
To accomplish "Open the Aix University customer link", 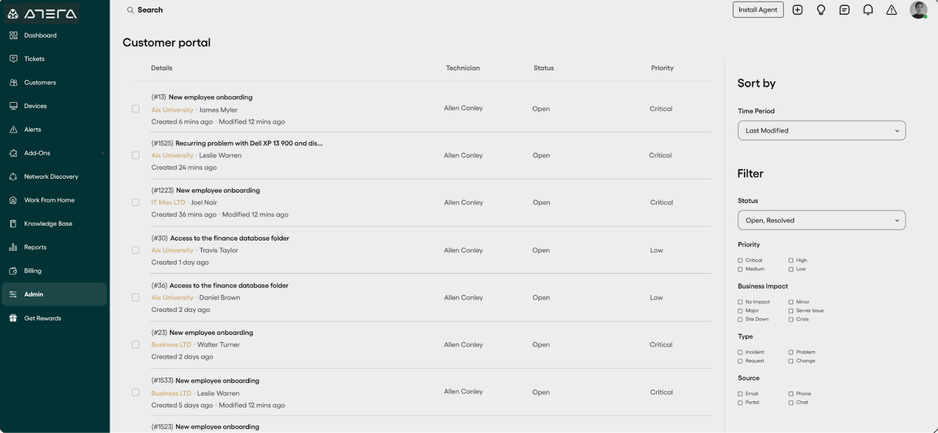I will [x=172, y=109].
